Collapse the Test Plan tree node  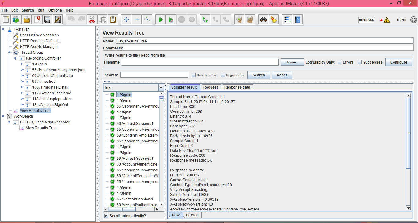point(3,29)
